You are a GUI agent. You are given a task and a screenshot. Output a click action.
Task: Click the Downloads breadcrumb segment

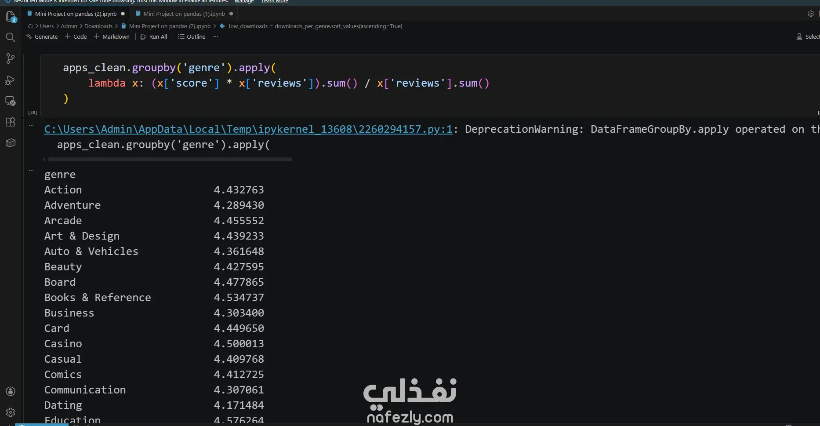(98, 26)
